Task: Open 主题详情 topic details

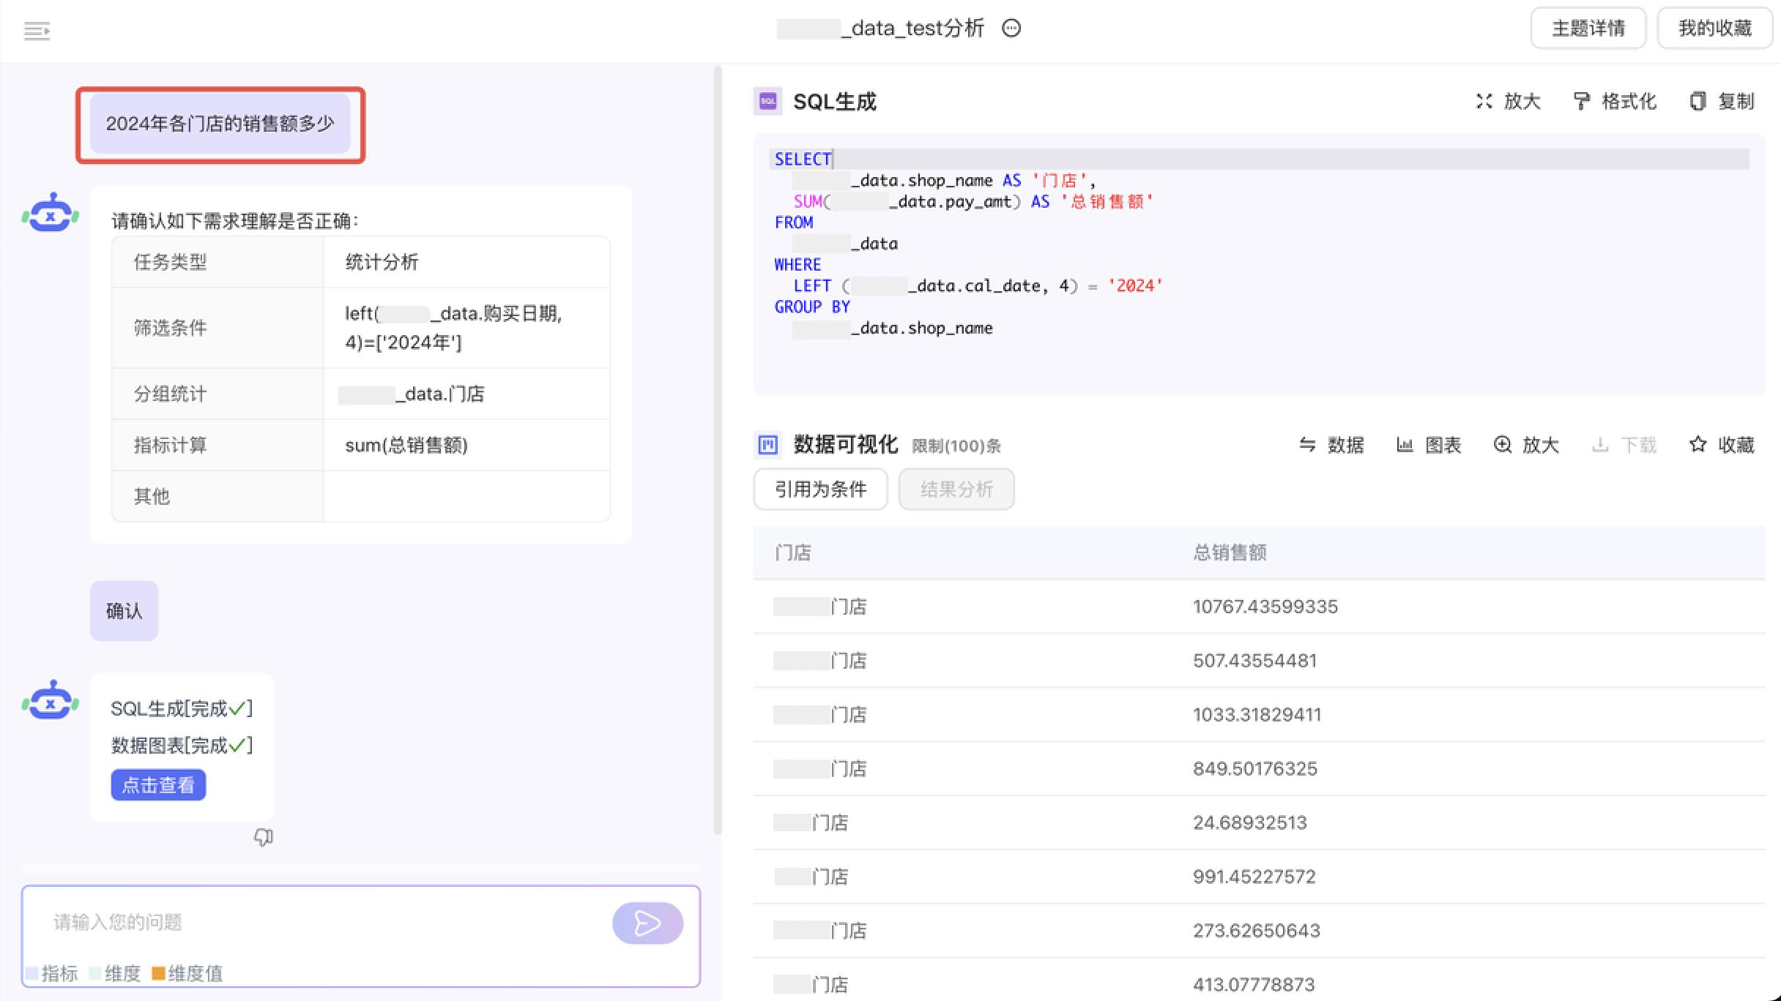Action: 1588,29
